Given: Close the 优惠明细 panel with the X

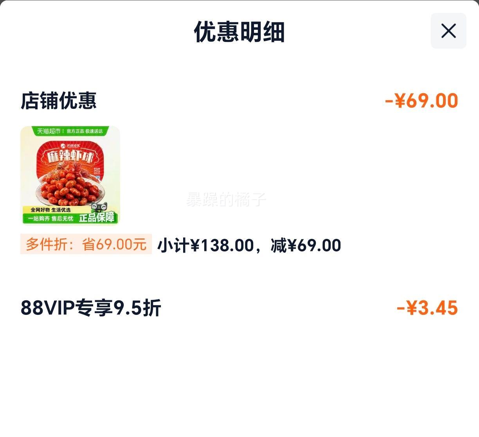Looking at the screenshot, I should [x=448, y=31].
